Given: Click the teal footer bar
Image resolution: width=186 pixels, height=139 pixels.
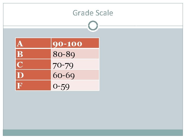Looking at the screenshot, I should (x=93, y=133).
